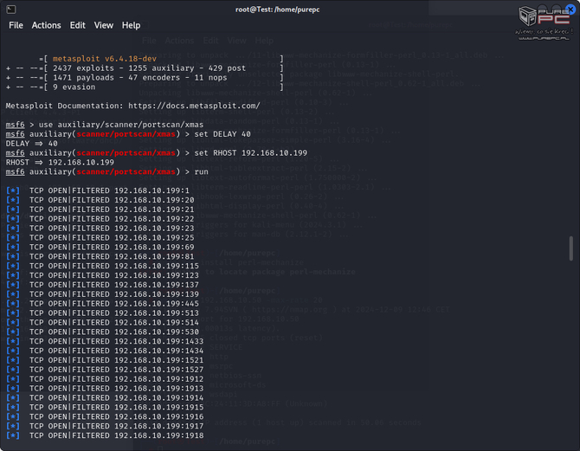Click the scan result for port 199:1912
Image resolution: width=580 pixels, height=451 pixels.
click(x=105, y=379)
